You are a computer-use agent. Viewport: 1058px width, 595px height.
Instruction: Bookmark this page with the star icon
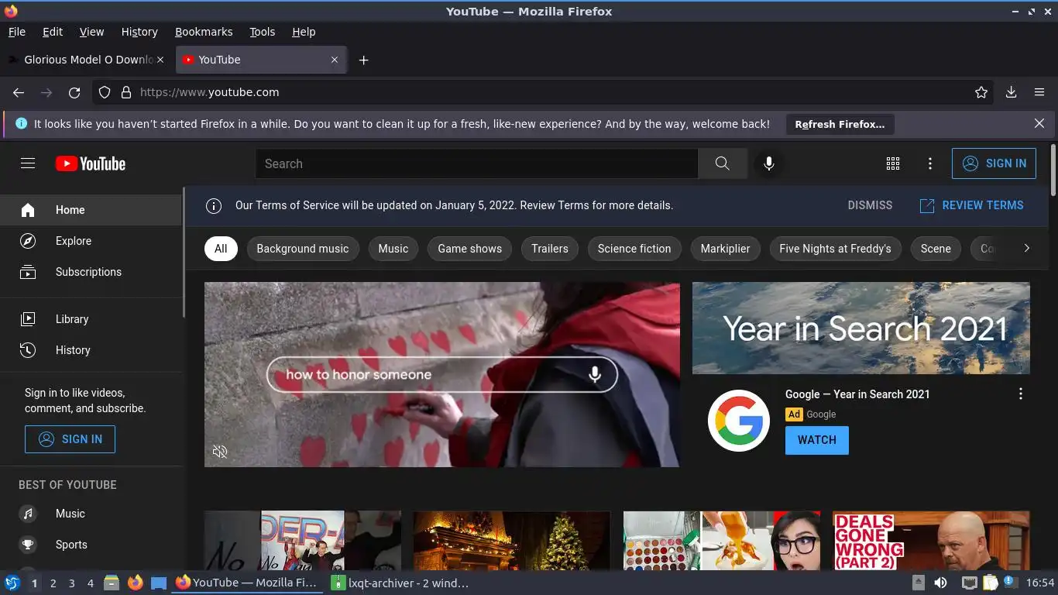click(981, 92)
